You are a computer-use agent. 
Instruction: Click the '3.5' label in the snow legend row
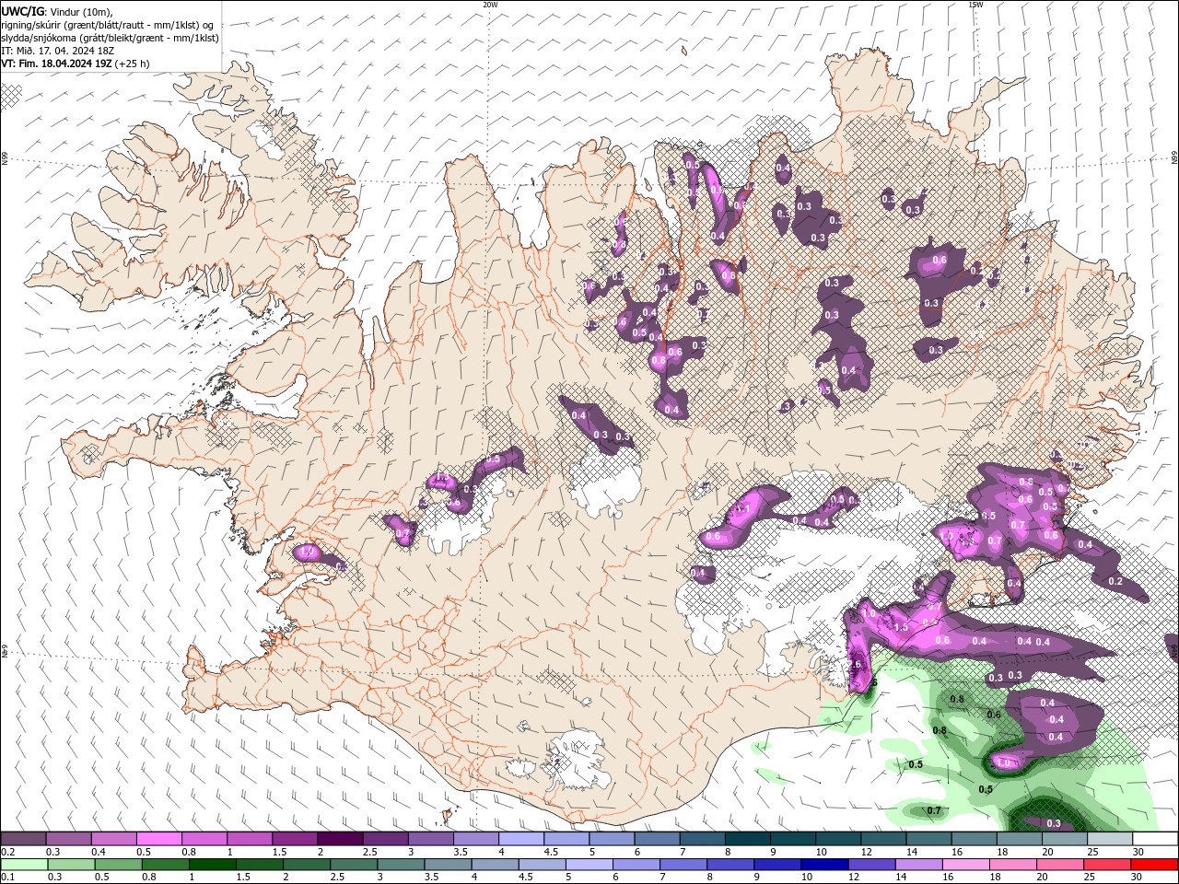[x=460, y=852]
